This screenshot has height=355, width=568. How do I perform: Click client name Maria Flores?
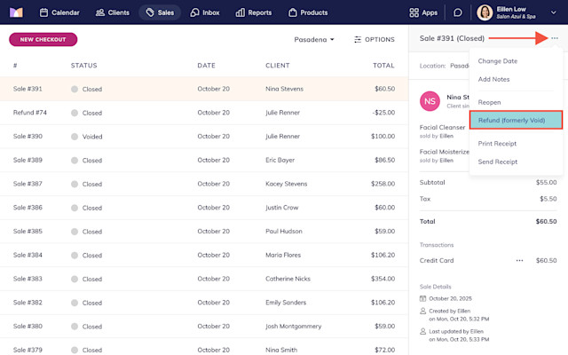(x=283, y=255)
